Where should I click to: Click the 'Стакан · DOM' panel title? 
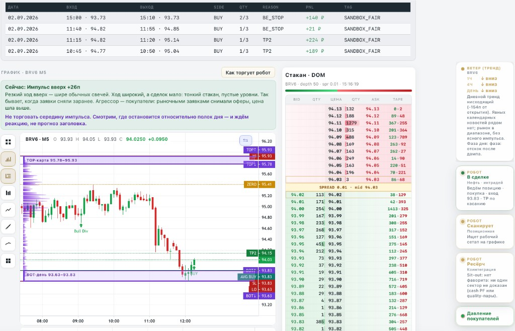pyautogui.click(x=305, y=75)
